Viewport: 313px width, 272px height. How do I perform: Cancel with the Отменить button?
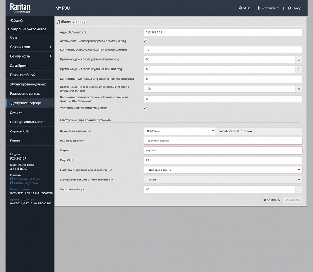(272, 200)
